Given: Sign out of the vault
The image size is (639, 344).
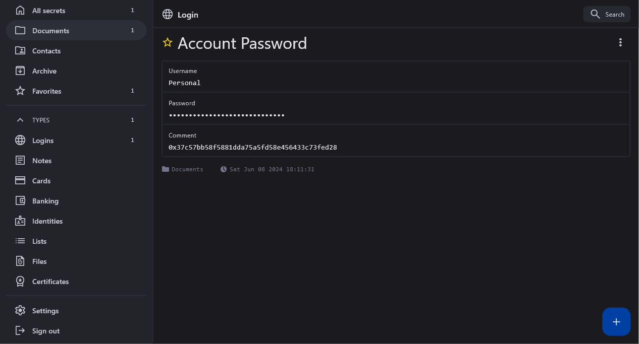Looking at the screenshot, I should [x=45, y=331].
